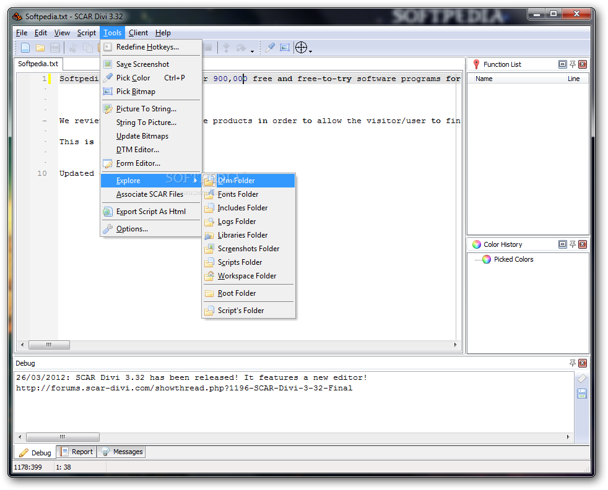The height and width of the screenshot is (490, 608).
Task: Open dropdown arrow beside Step Over icon
Action: tap(252, 51)
